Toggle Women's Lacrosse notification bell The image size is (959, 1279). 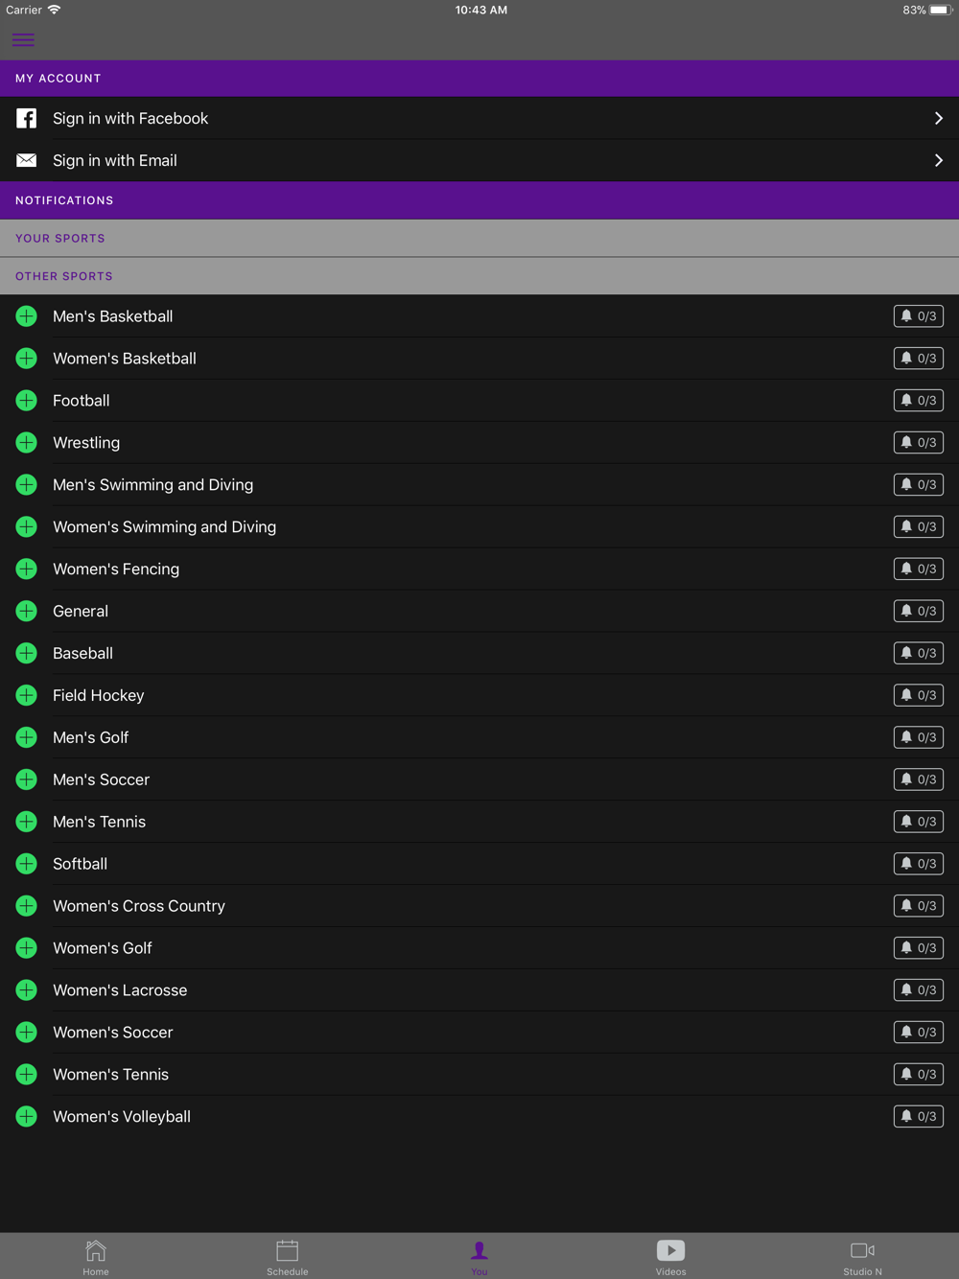[919, 991]
